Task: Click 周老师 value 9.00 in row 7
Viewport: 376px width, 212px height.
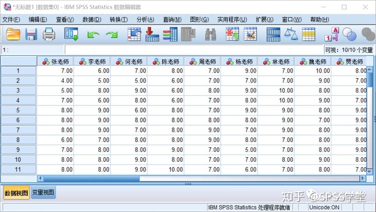Action: tap(203, 130)
